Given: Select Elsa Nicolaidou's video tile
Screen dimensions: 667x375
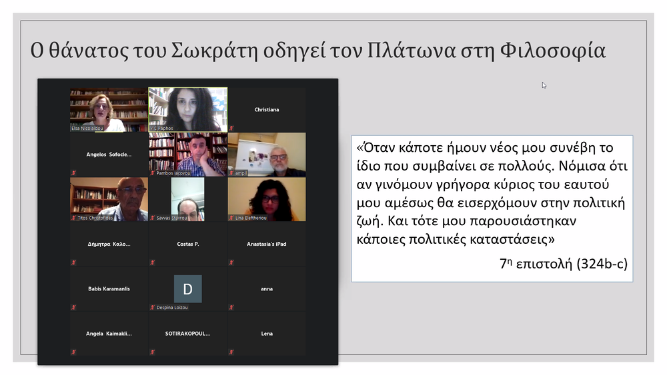Looking at the screenshot, I should click(x=109, y=110).
